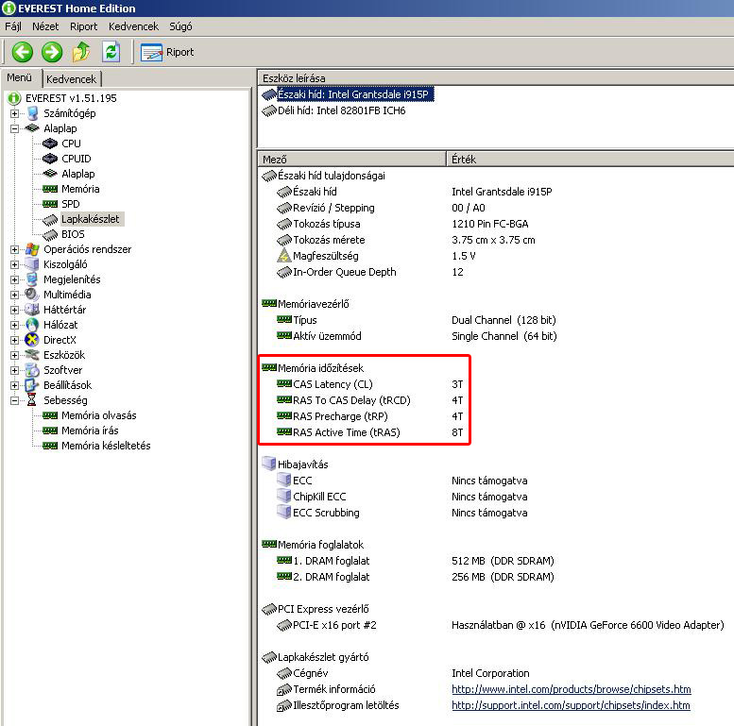Select the Memória module icon

(50, 189)
